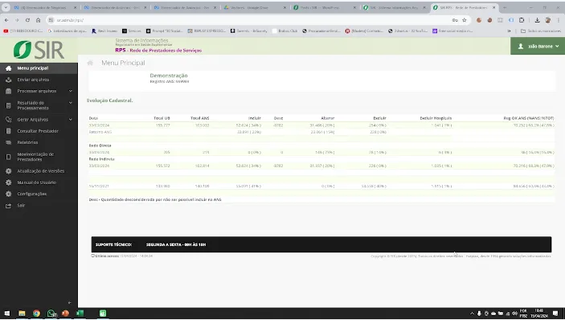Screen dimensions: 565x320
Task: Click the Retorno ANS row label
Action: (x=100, y=132)
